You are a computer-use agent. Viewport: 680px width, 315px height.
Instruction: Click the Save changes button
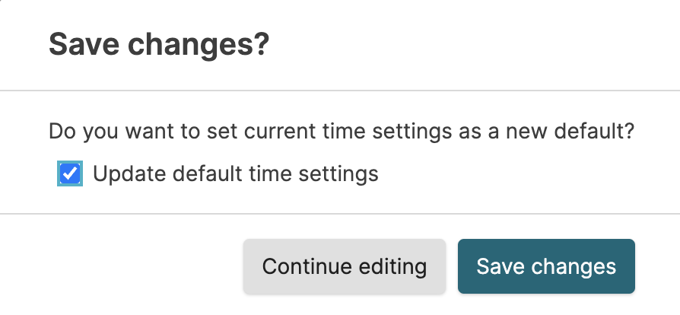point(545,266)
